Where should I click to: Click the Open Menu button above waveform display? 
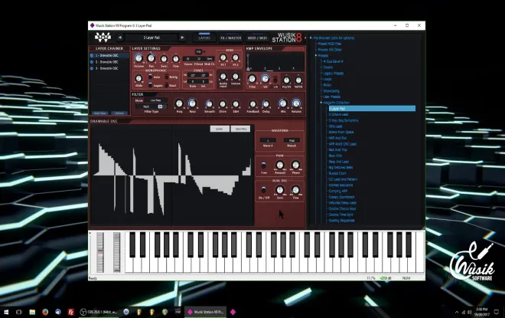240,129
